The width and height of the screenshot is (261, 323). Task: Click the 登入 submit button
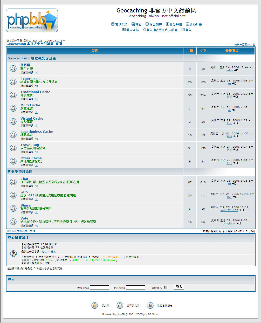179,287
